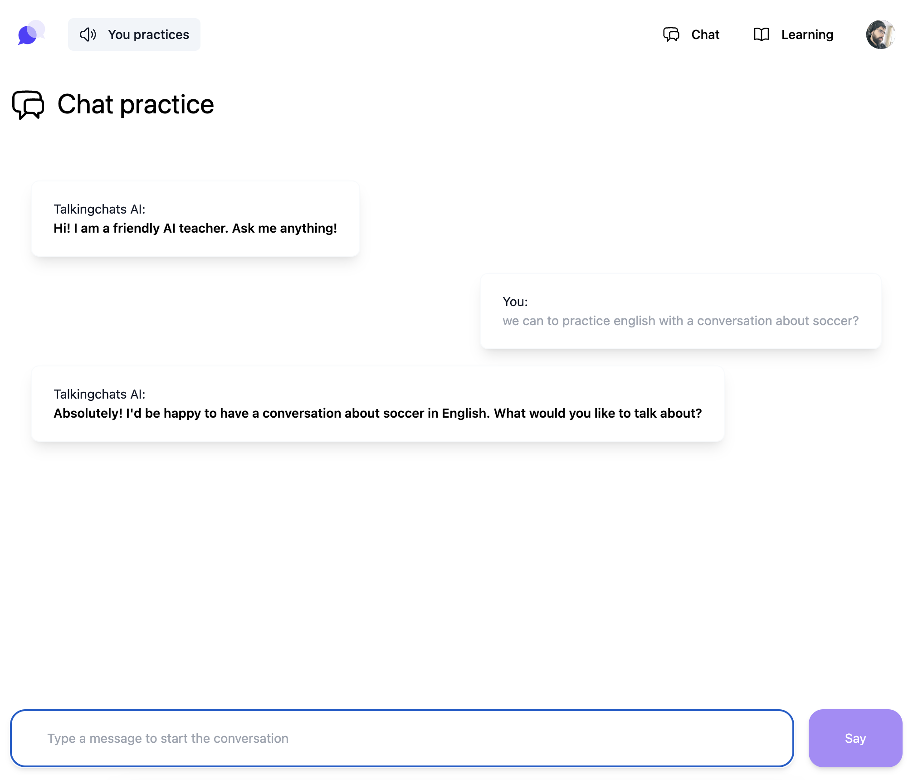
Task: Click the open book Learning icon
Action: click(x=762, y=34)
